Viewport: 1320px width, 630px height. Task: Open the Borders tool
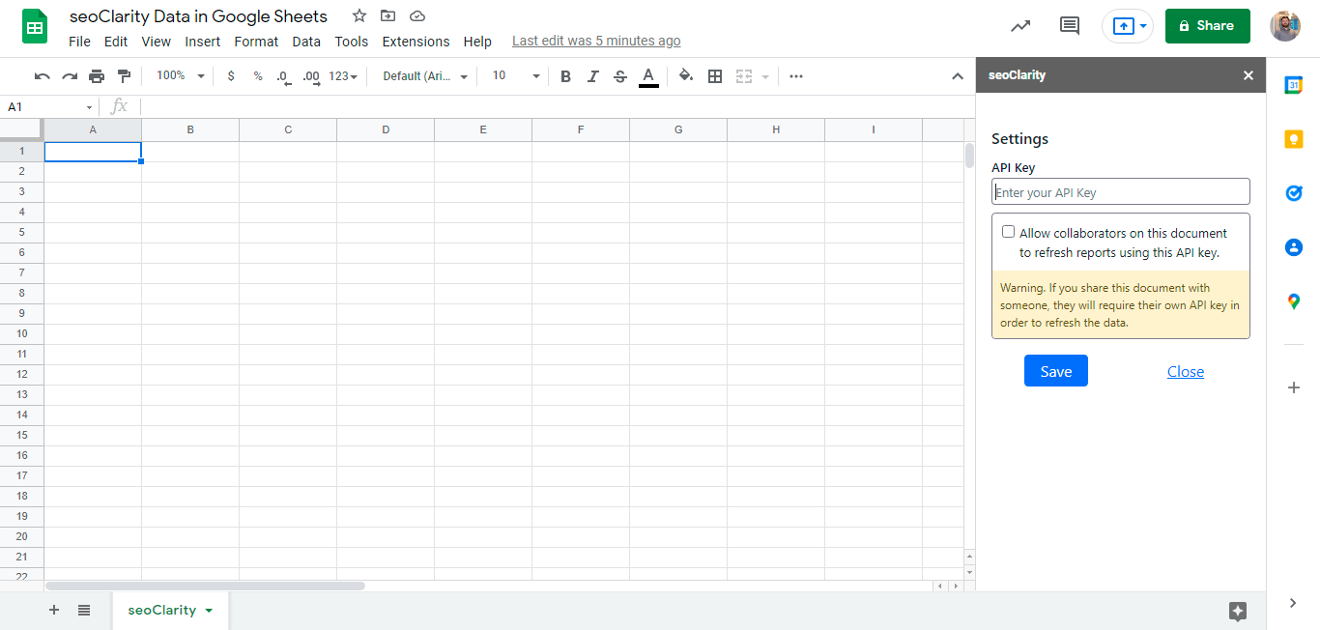[x=715, y=76]
